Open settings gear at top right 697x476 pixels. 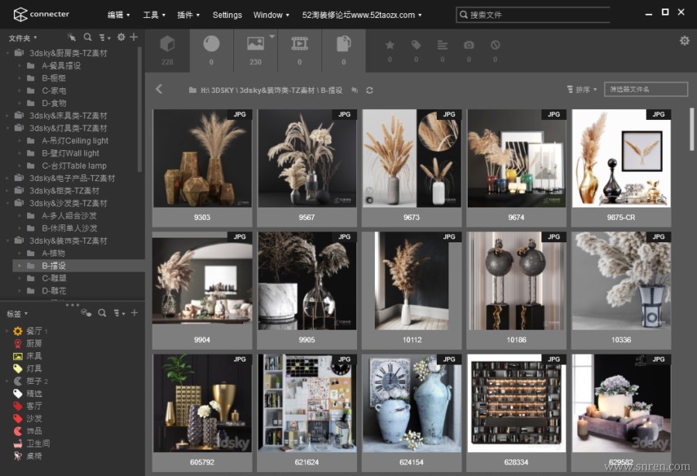coord(685,41)
